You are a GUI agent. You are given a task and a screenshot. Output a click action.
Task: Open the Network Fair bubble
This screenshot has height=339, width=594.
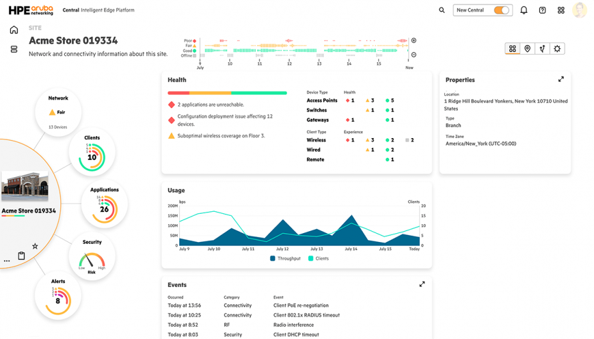(x=58, y=112)
